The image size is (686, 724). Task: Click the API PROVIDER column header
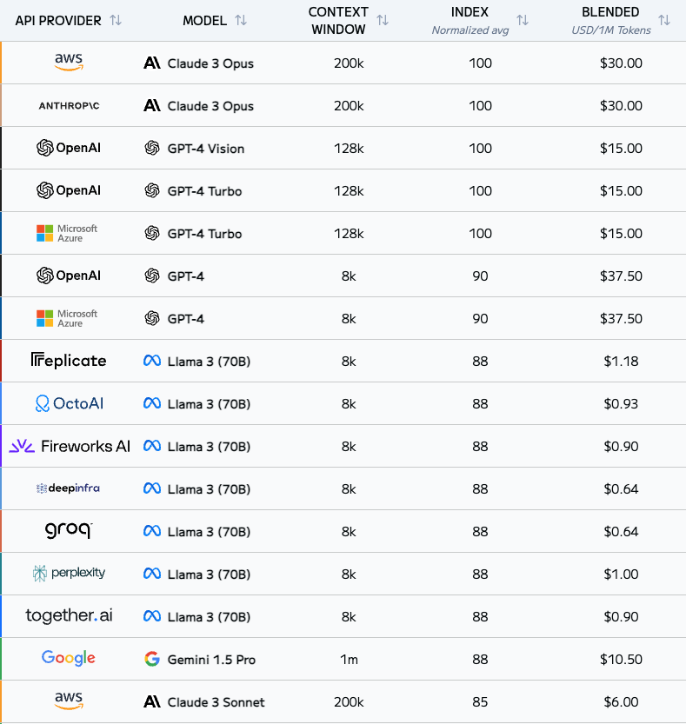click(x=58, y=21)
